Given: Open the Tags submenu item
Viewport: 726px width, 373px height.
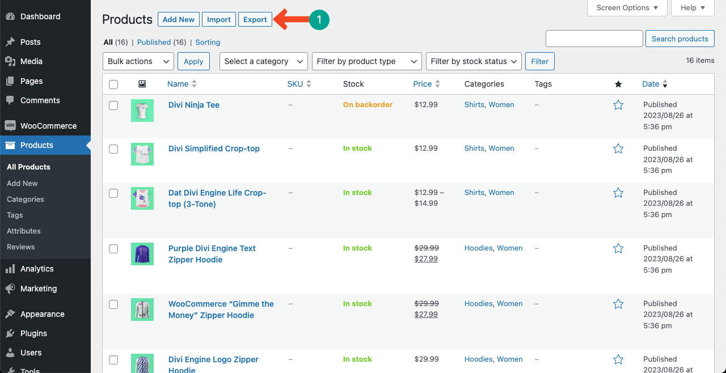Looking at the screenshot, I should pos(15,215).
